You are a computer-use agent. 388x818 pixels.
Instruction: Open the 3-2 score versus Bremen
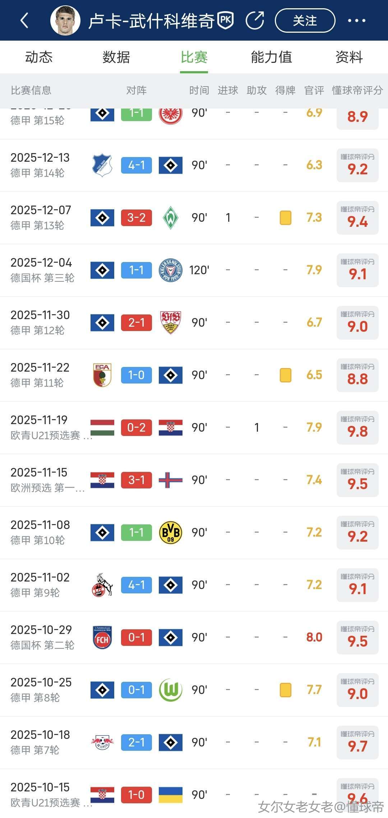[137, 218]
